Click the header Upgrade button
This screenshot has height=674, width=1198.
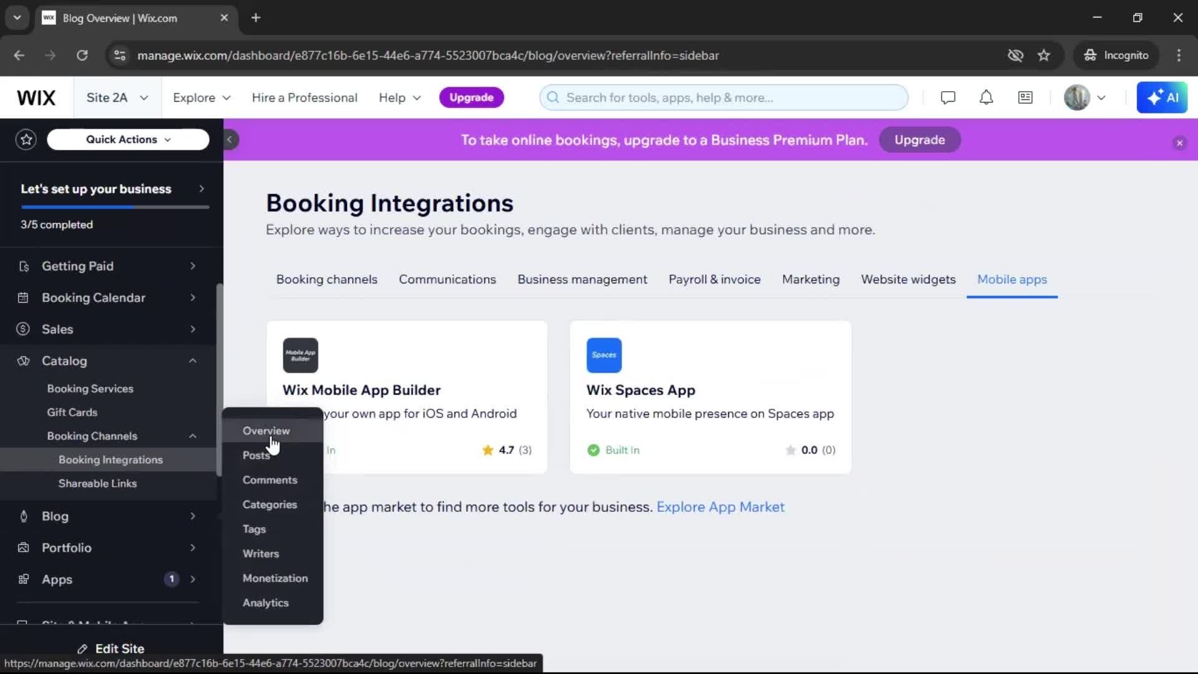[x=471, y=98]
